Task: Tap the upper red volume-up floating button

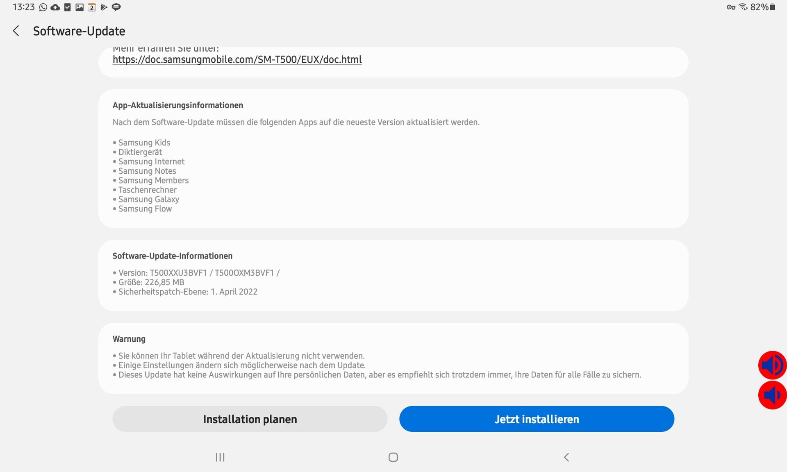Action: [x=772, y=365]
